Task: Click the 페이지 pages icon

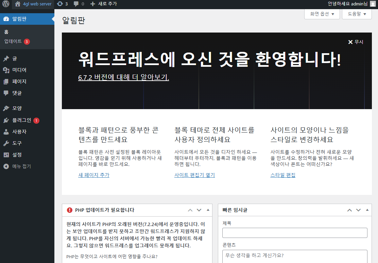Action: 6,81
